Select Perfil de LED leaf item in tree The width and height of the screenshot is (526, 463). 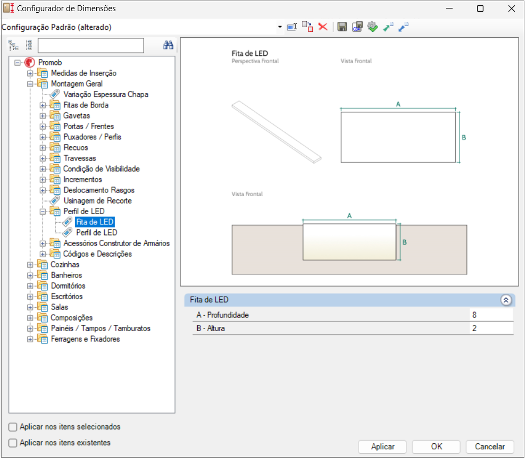pos(96,233)
